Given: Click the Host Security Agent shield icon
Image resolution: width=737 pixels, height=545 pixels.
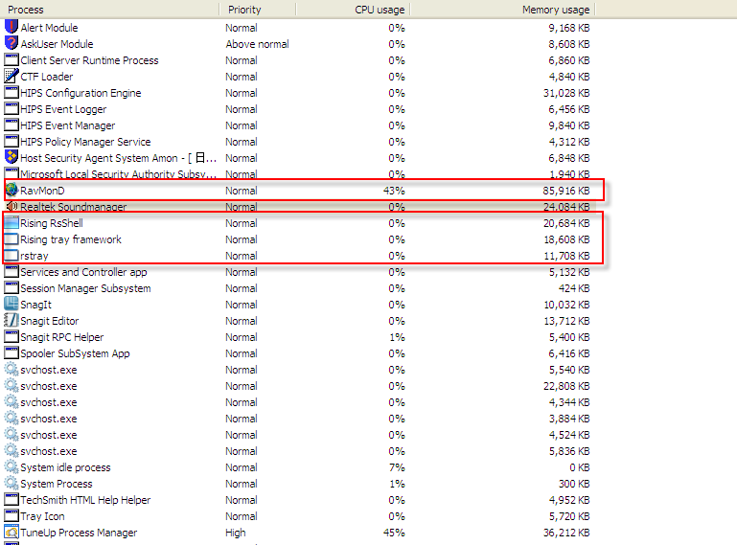Looking at the screenshot, I should (12, 157).
